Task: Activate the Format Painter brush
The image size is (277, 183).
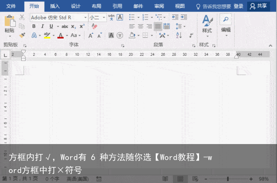Action: [x=22, y=35]
